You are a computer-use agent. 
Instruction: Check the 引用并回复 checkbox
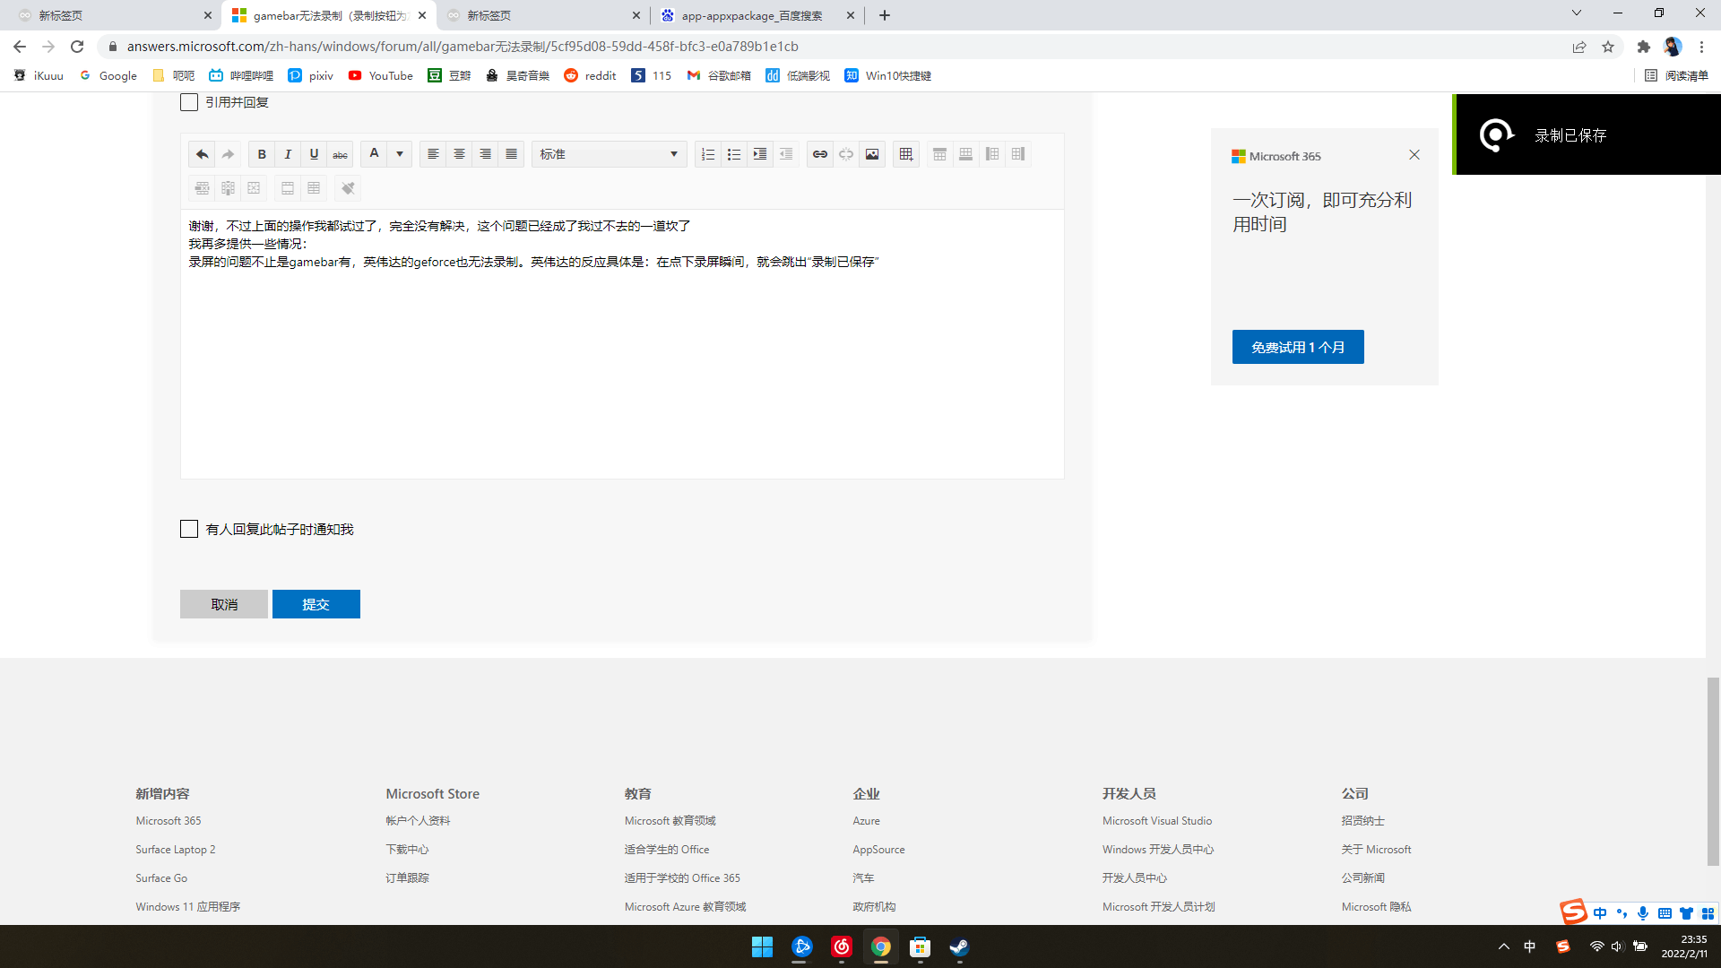tap(189, 102)
